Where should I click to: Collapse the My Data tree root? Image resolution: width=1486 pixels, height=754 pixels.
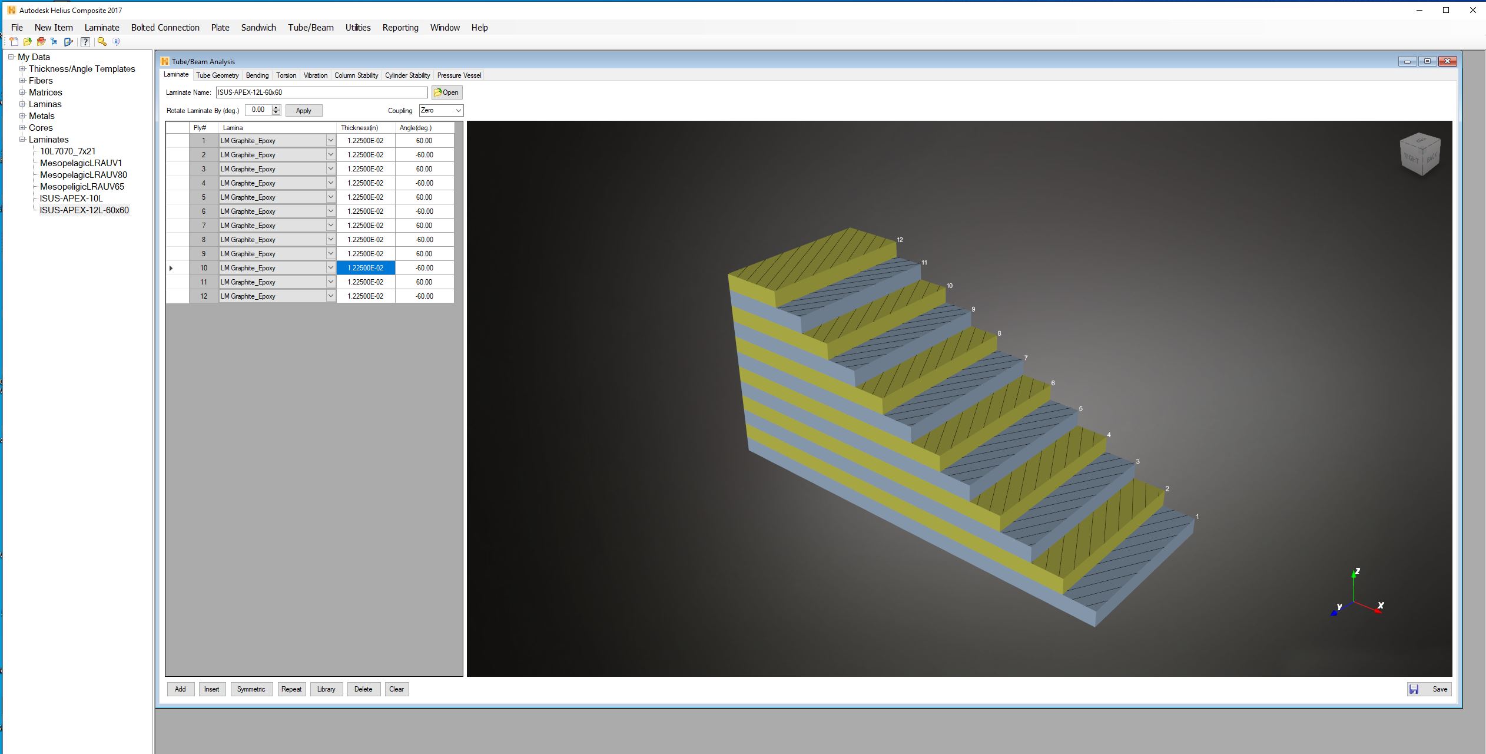(11, 57)
